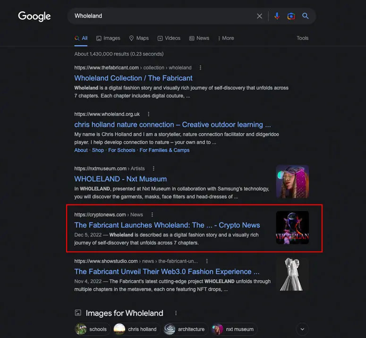The width and height of the screenshot is (366, 338).
Task: Clear the search box with the X icon
Action: tap(259, 16)
